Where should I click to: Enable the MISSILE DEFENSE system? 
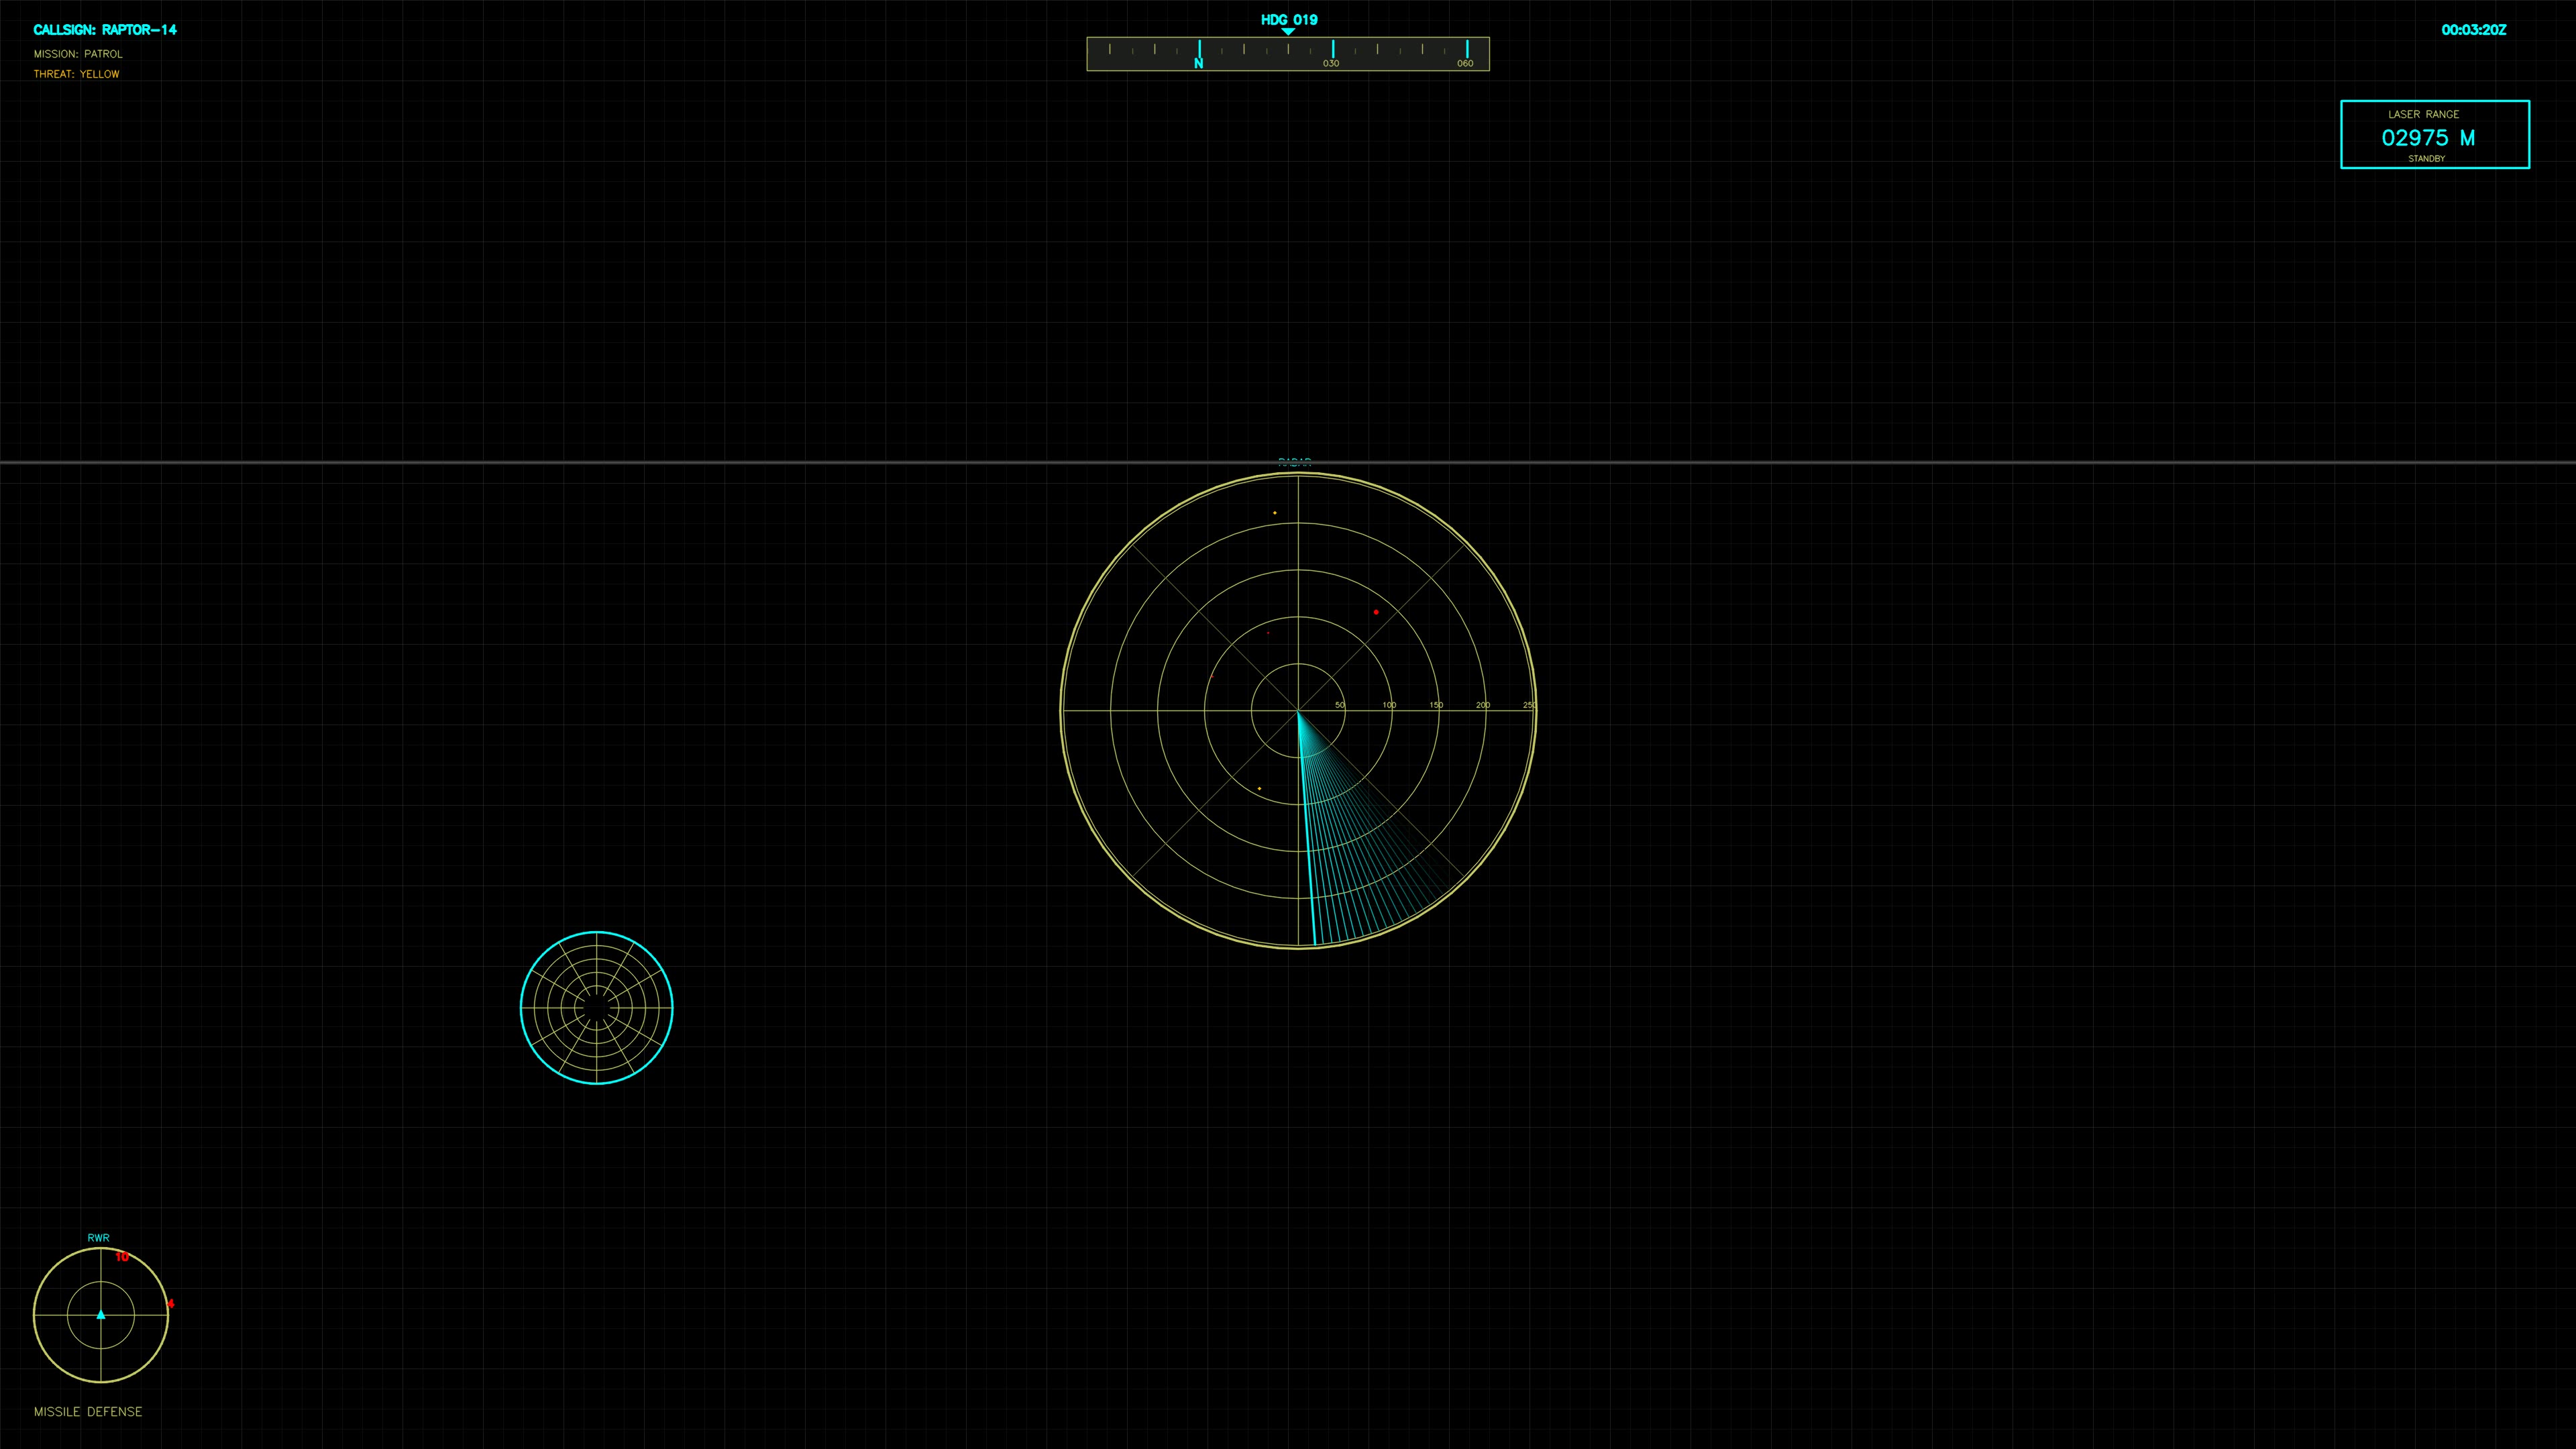tap(88, 1412)
